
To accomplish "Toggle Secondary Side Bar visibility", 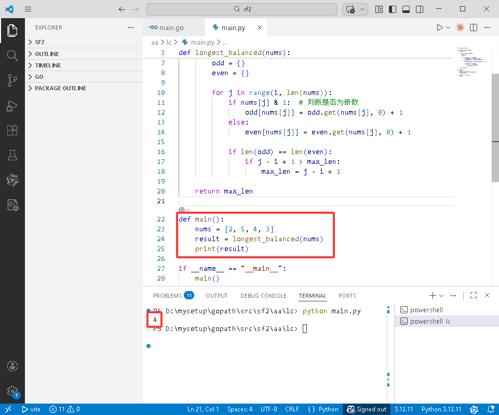I will (x=420, y=9).
